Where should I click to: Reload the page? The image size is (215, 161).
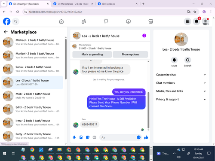(18, 12)
